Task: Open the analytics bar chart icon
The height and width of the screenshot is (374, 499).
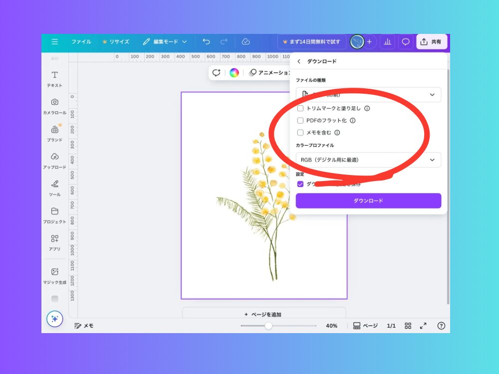Action: (387, 42)
